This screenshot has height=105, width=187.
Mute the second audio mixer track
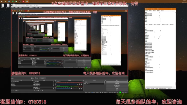click(79, 89)
